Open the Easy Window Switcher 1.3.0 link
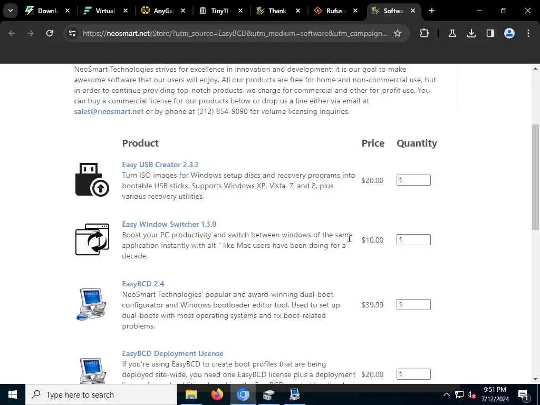 click(169, 224)
